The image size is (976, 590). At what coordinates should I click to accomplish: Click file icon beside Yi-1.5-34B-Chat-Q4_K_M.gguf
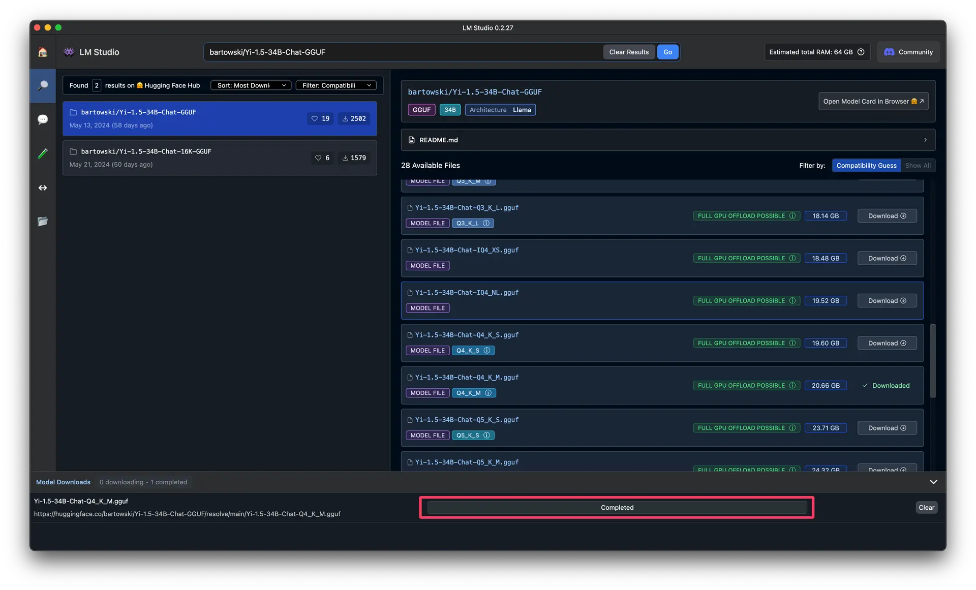410,378
